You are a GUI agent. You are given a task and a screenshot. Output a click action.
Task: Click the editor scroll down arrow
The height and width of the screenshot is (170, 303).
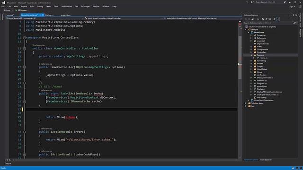240,157
